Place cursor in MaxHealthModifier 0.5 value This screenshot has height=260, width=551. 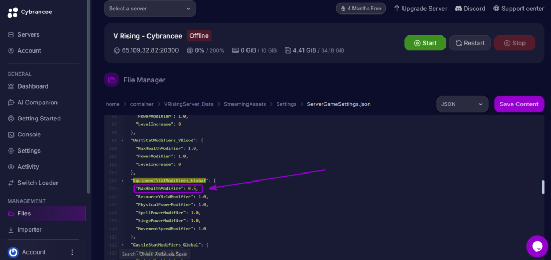coord(193,189)
